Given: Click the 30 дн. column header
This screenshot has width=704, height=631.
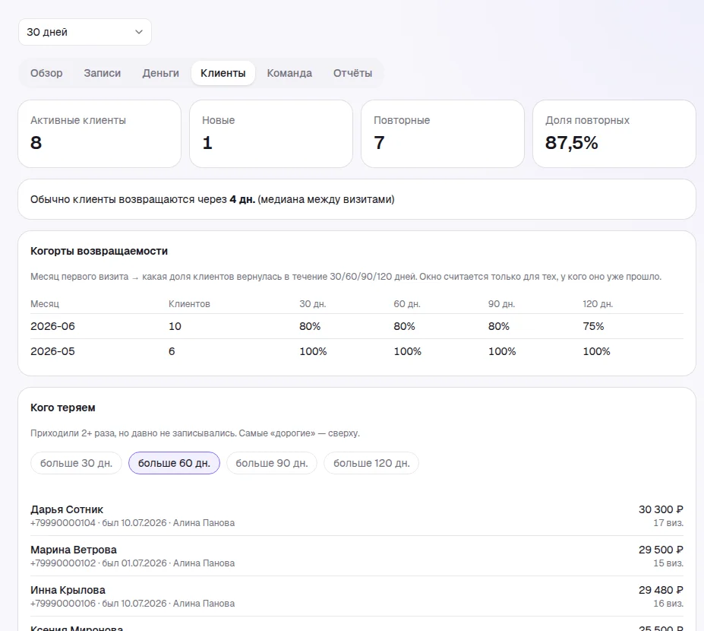Looking at the screenshot, I should pyautogui.click(x=313, y=304).
